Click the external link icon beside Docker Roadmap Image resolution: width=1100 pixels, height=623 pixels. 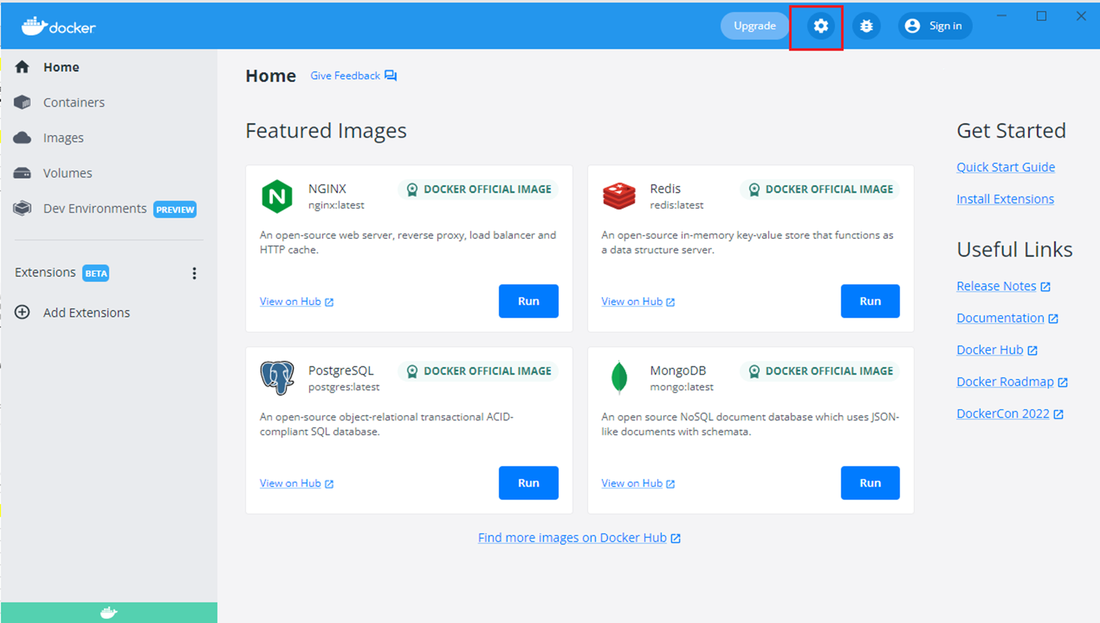point(1063,382)
